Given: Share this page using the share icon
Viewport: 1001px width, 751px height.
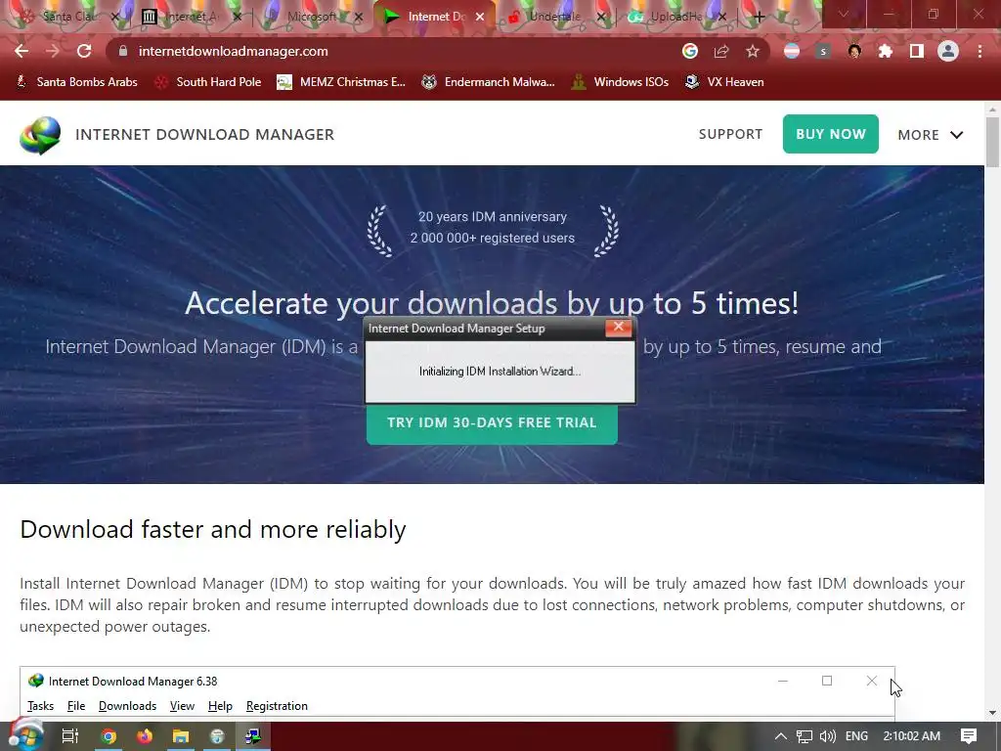Looking at the screenshot, I should pyautogui.click(x=721, y=51).
